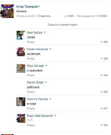Viewport: 111px width, 135px height.
Task: Like Никита Леснов's comment heart showing 67
Action: click(102, 109)
